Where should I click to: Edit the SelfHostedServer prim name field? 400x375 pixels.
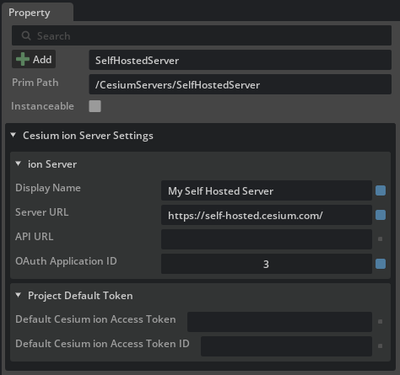point(241,60)
